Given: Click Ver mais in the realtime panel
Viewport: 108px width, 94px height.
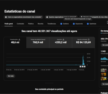Looking at the screenshot, I should (x=104, y=84).
